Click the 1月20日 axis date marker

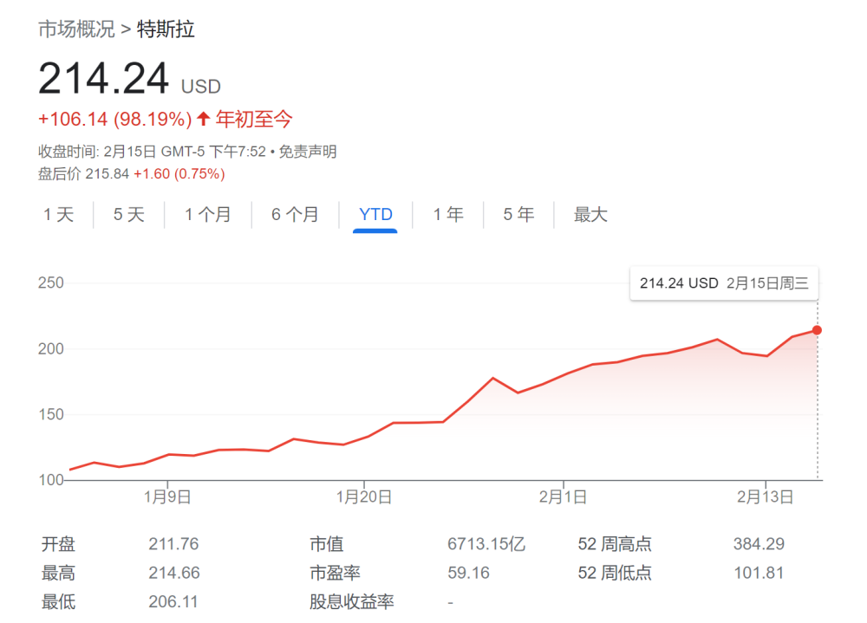tap(364, 497)
